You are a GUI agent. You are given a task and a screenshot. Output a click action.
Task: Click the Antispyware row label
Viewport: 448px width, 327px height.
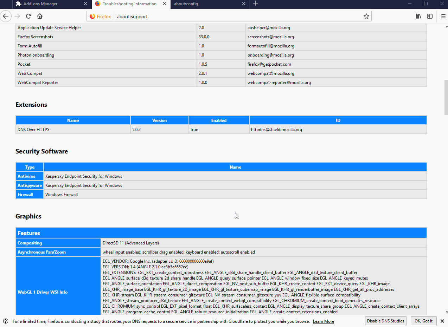tap(30, 185)
